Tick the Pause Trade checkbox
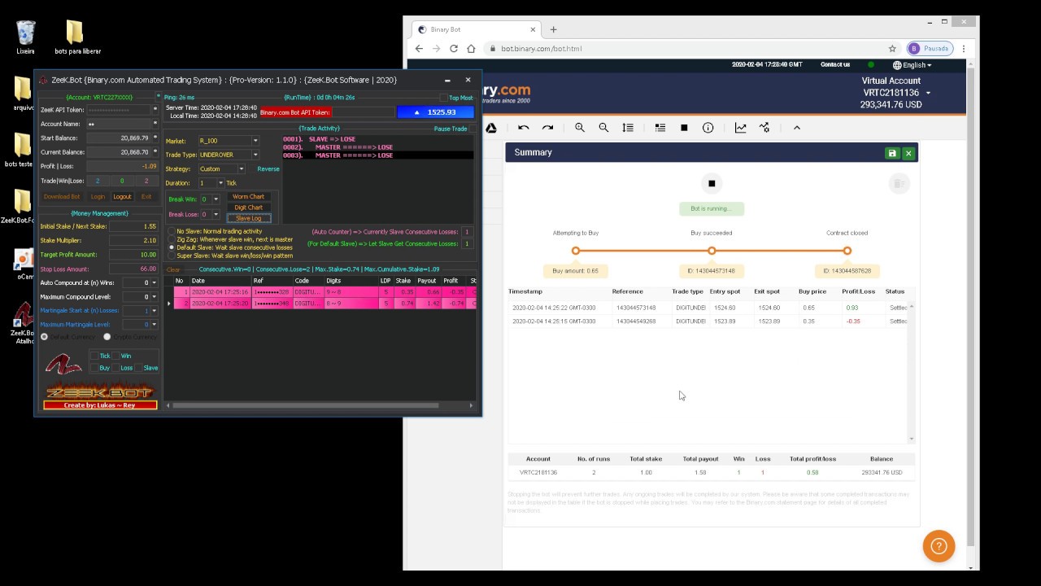This screenshot has height=586, width=1041. [x=473, y=129]
